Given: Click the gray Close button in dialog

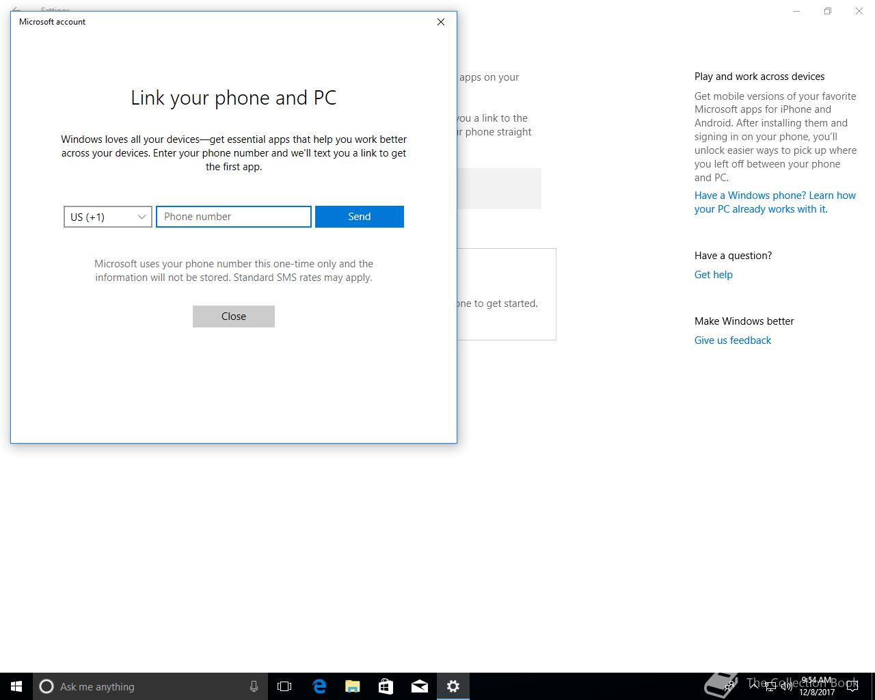Looking at the screenshot, I should (x=234, y=317).
